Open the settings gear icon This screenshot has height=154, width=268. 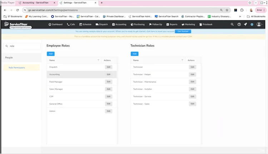click(x=252, y=24)
